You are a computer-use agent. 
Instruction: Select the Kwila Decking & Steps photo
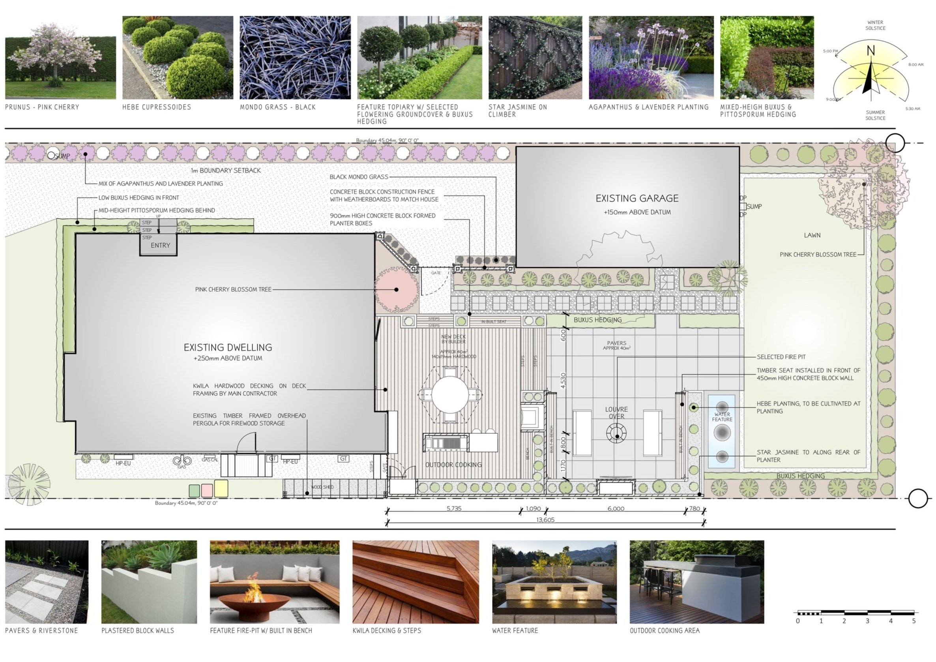(416, 582)
